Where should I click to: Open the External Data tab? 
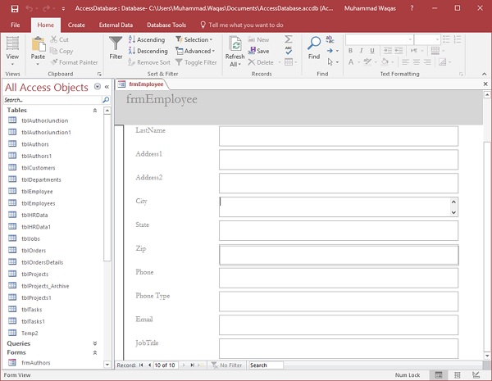click(116, 25)
